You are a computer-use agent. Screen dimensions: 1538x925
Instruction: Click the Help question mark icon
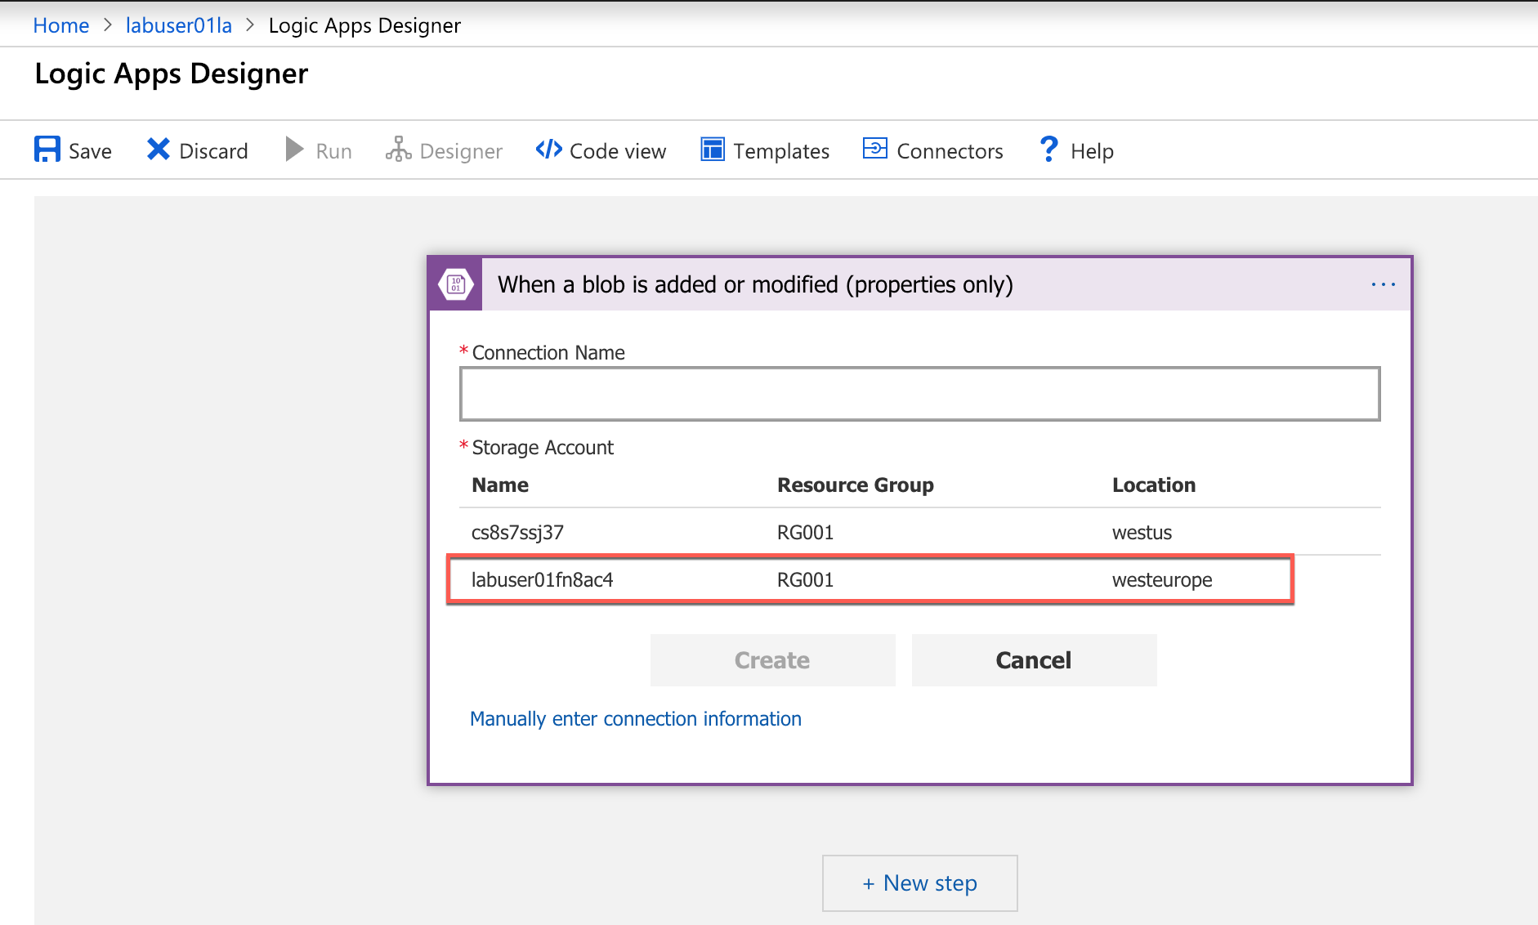coord(1048,150)
